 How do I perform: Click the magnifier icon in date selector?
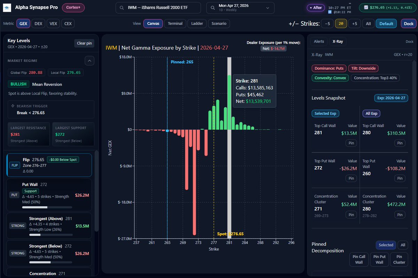click(x=212, y=8)
